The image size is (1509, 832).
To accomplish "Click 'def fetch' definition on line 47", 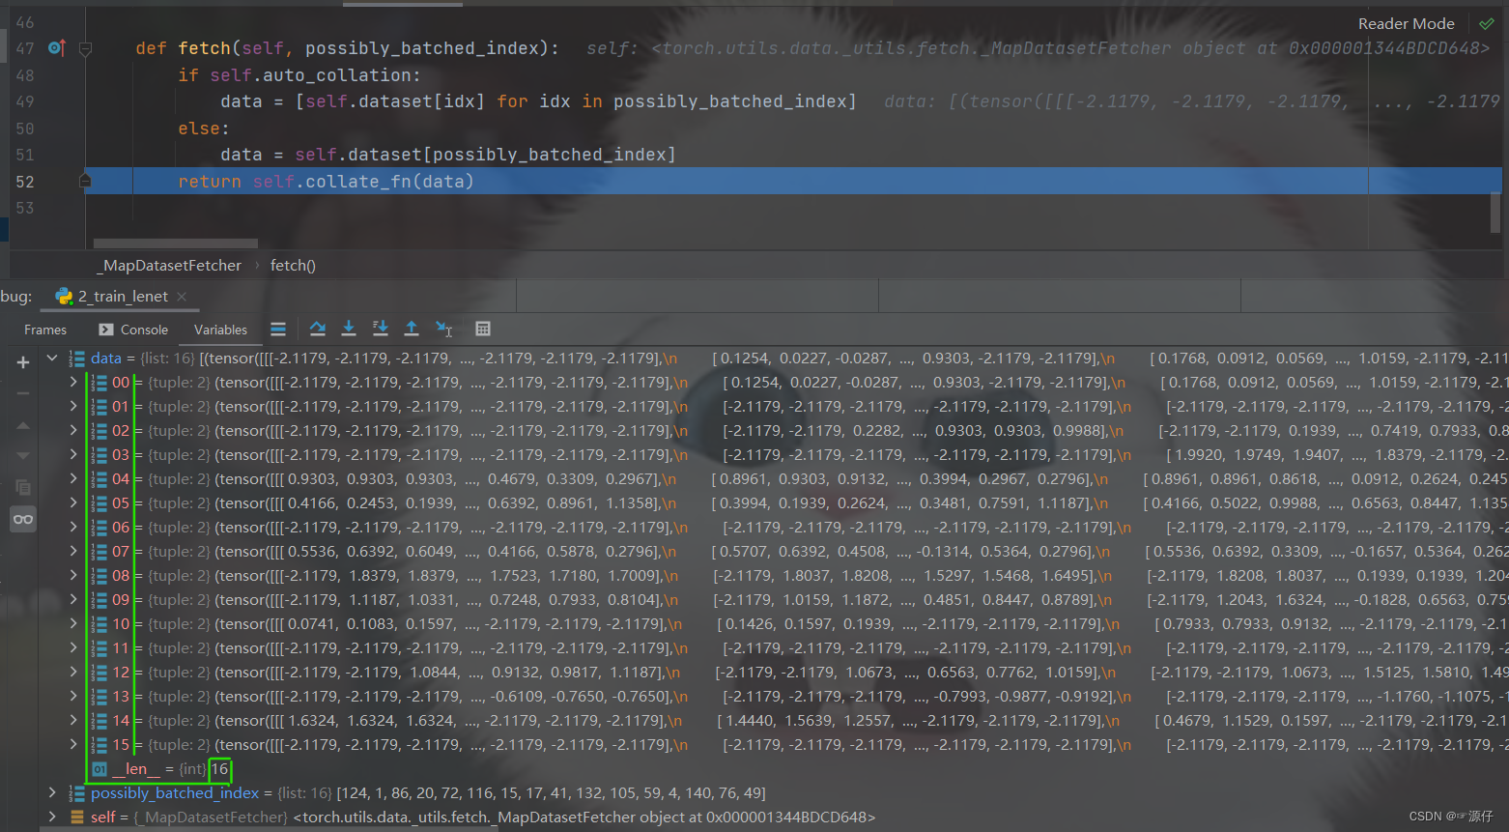I will pyautogui.click(x=184, y=48).
